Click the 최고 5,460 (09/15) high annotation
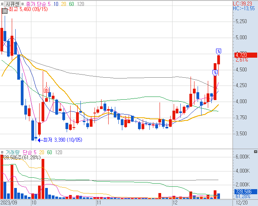 point(28,9)
